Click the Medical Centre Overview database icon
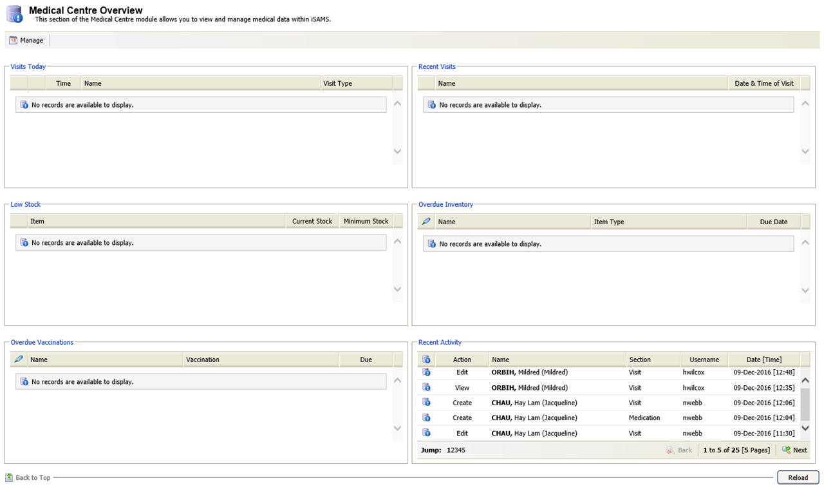The height and width of the screenshot is (489, 824). [x=14, y=14]
